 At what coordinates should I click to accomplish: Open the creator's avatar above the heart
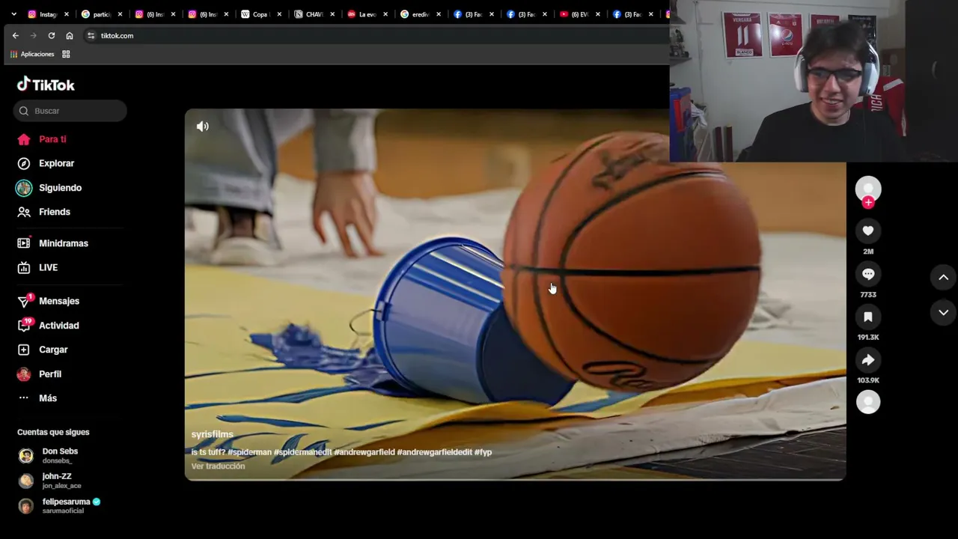(868, 189)
